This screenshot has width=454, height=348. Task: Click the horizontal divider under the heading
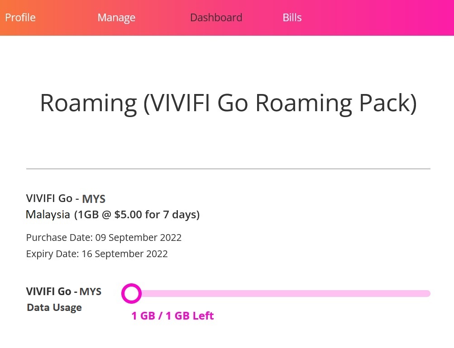click(228, 169)
